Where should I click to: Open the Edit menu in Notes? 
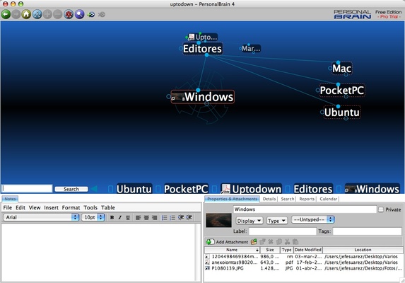tap(20, 207)
